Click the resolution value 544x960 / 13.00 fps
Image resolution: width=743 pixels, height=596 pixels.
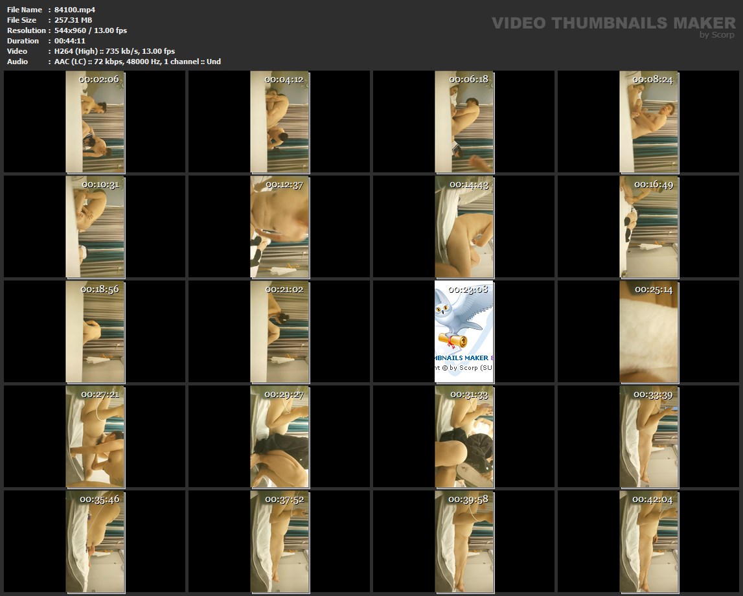click(x=91, y=30)
